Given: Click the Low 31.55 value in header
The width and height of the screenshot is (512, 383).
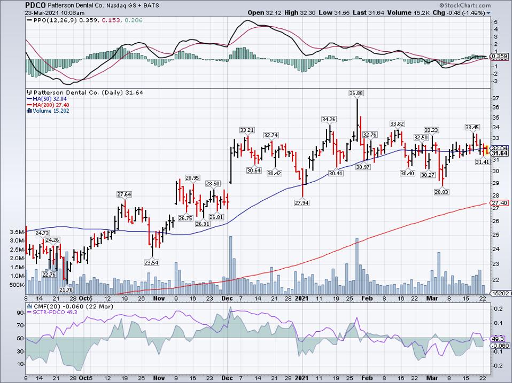Looking at the screenshot, I should tap(334, 13).
